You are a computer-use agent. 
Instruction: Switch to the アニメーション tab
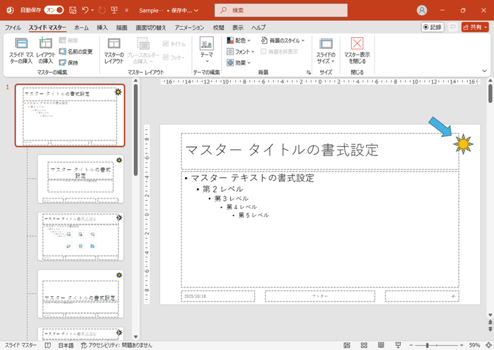(x=191, y=28)
